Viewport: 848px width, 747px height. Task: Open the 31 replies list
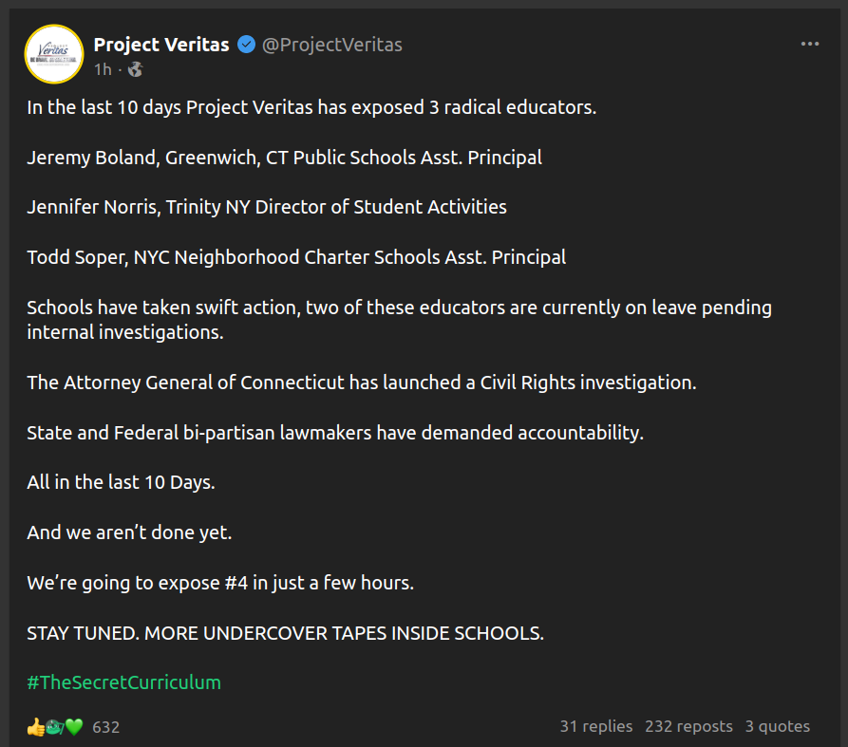595,726
